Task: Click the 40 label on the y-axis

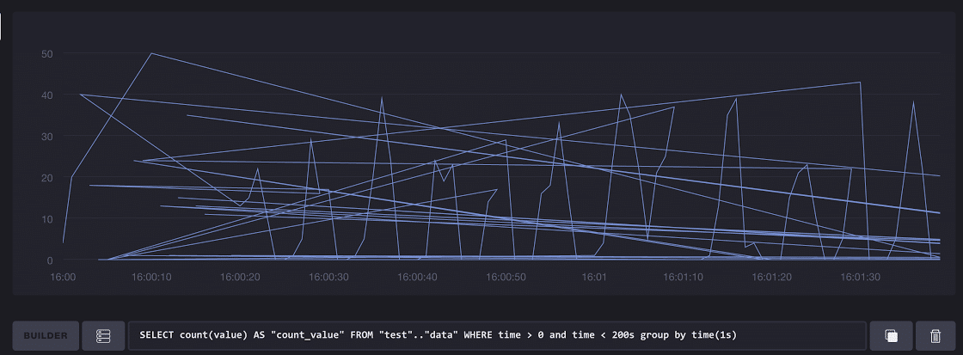Action: point(47,95)
